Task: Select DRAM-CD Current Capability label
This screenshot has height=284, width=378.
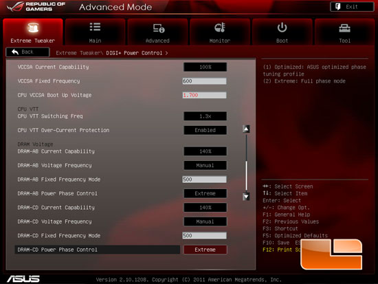Action: tap(56, 208)
